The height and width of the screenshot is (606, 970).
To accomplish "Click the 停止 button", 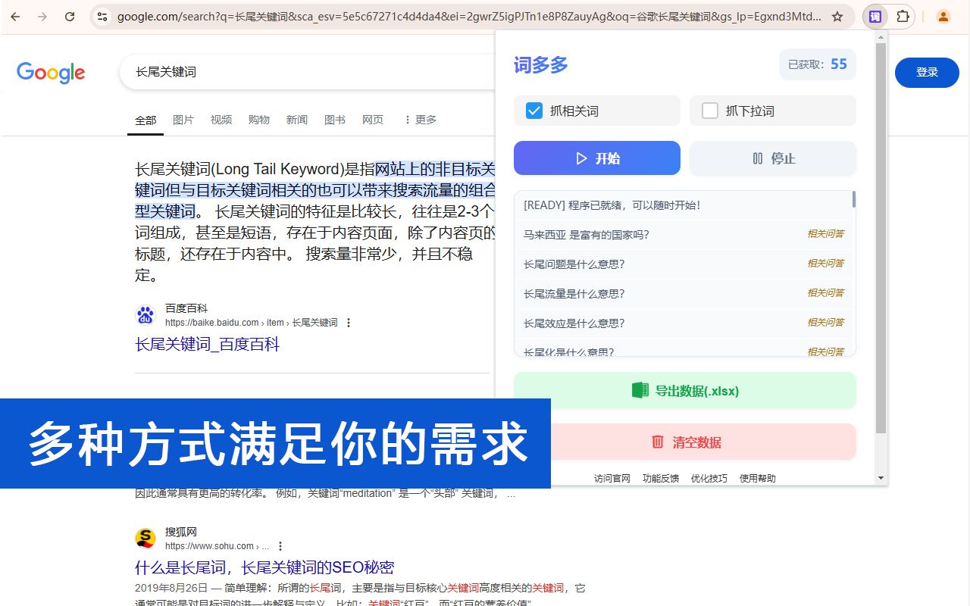I will pyautogui.click(x=773, y=158).
